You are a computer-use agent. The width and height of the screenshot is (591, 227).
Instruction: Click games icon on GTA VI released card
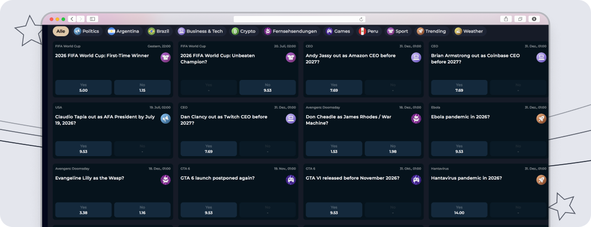(x=416, y=180)
